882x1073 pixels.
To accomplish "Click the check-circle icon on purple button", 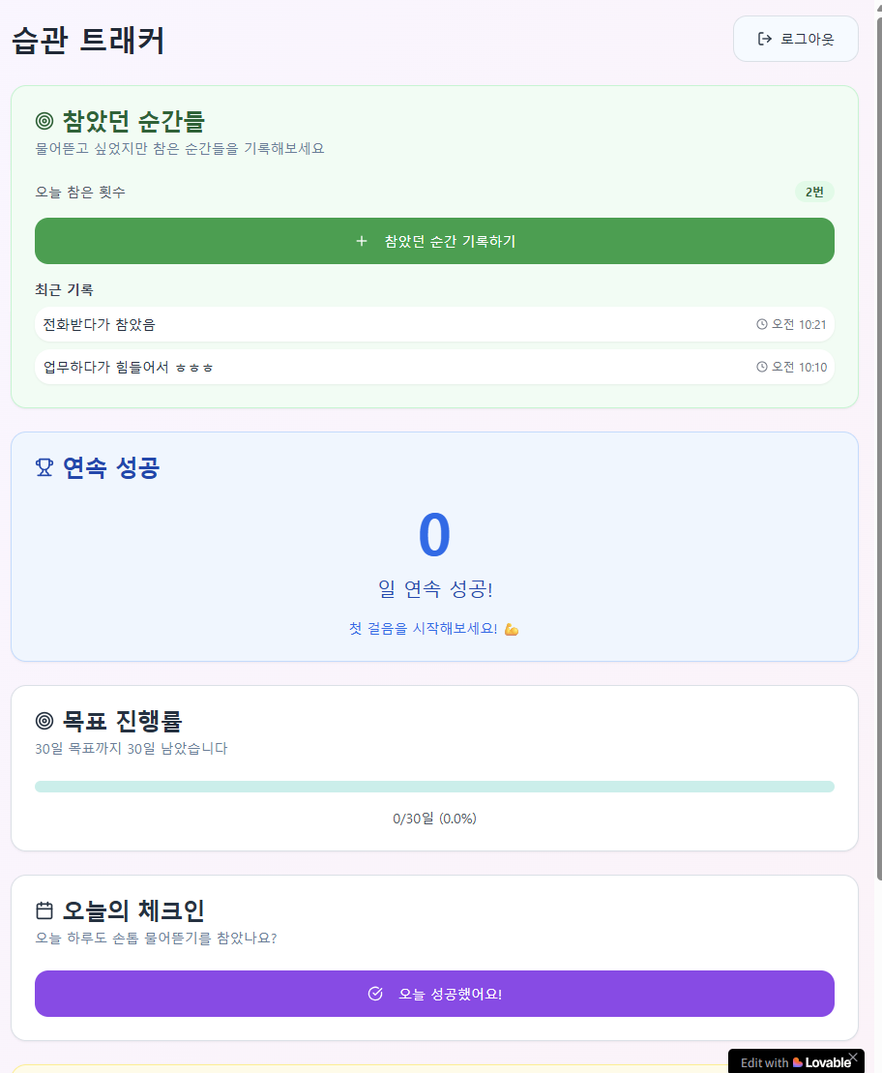I will [x=375, y=994].
